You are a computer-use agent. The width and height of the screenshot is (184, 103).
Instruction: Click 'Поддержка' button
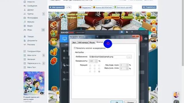pyautogui.click(x=85, y=7)
